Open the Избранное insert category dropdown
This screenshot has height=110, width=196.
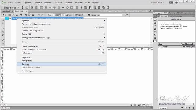pos(11,7)
